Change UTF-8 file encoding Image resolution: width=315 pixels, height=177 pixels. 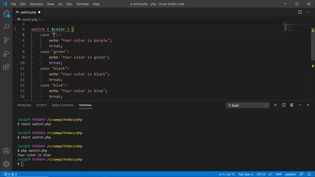261,174
